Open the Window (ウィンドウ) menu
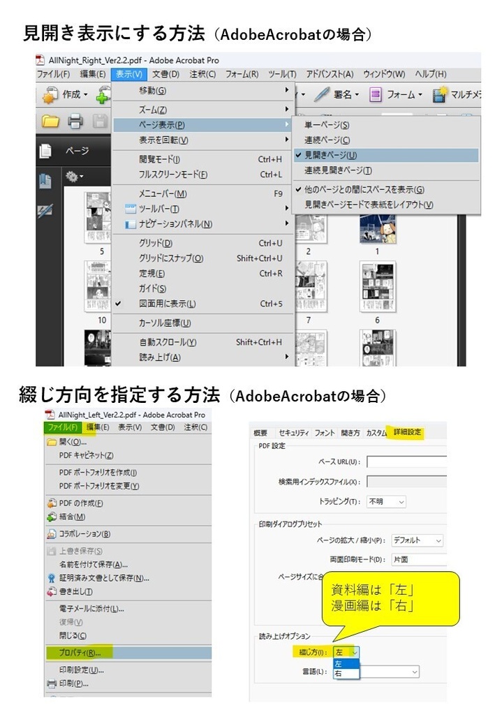 pos(384,74)
